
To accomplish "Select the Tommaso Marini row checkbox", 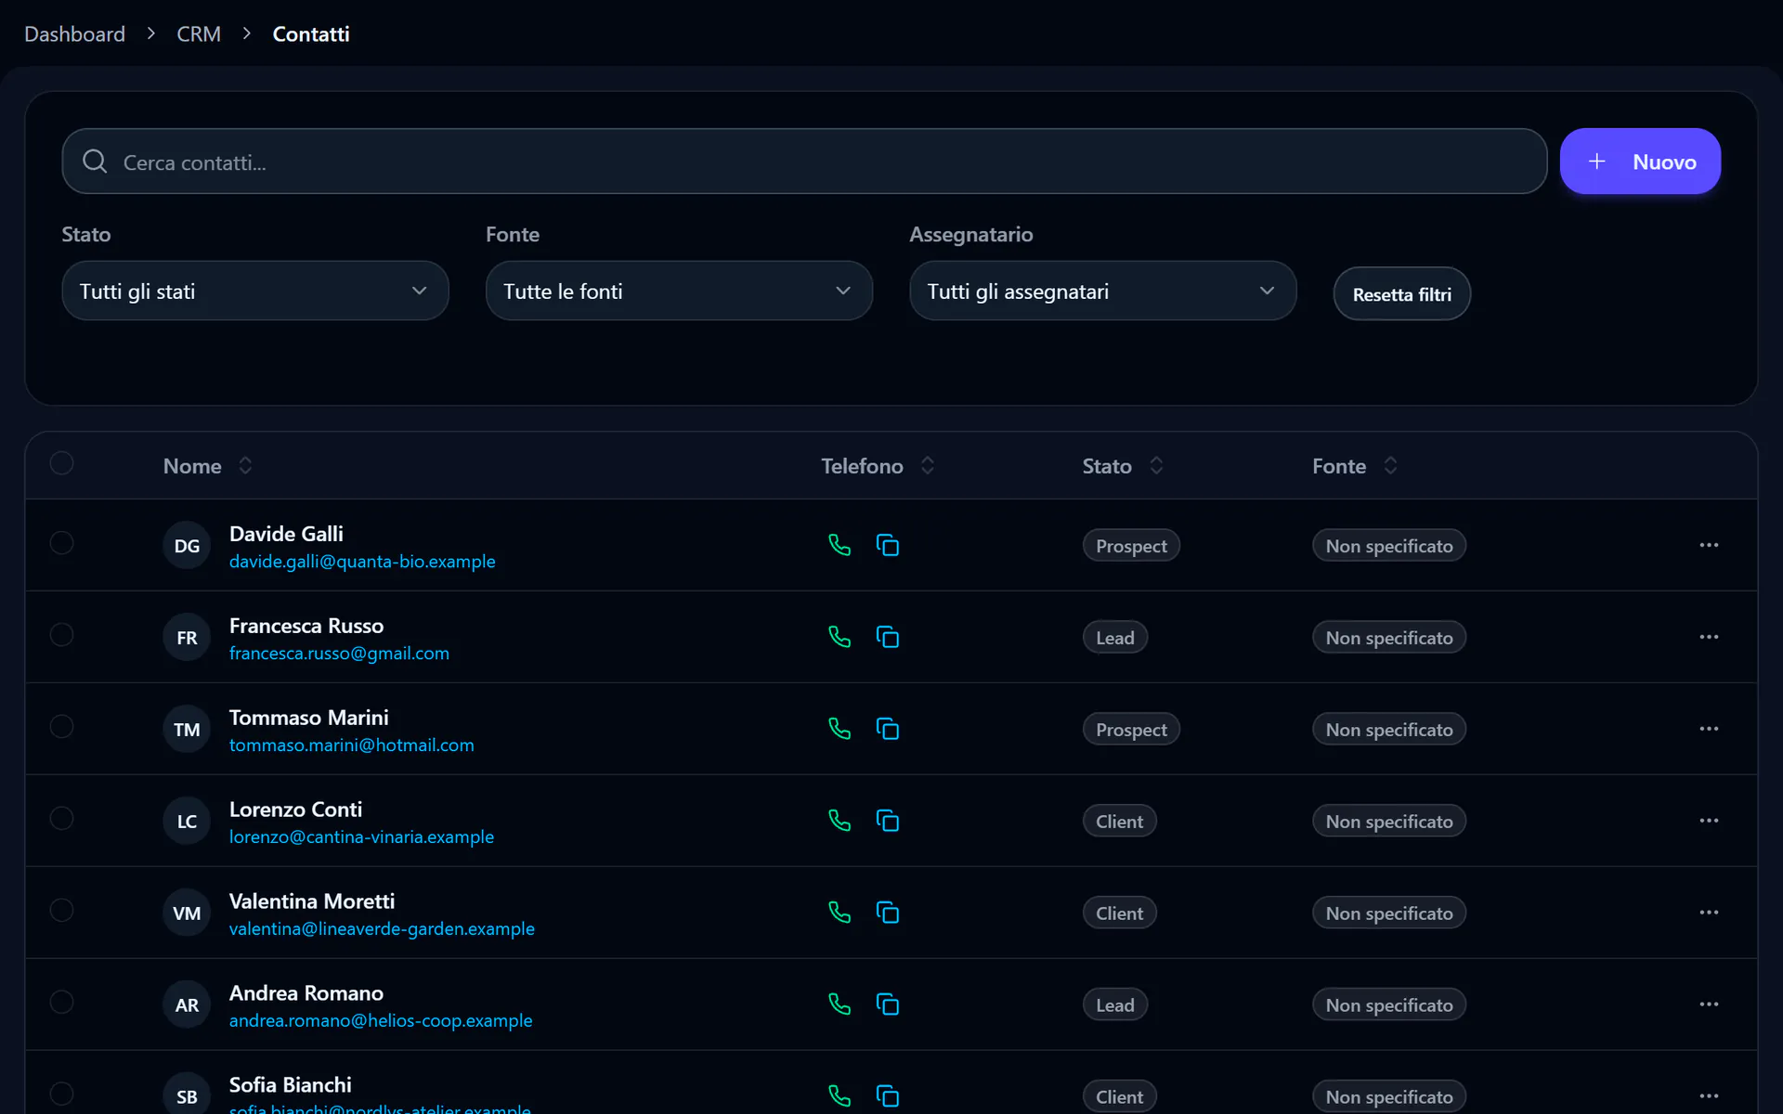I will tap(61, 726).
